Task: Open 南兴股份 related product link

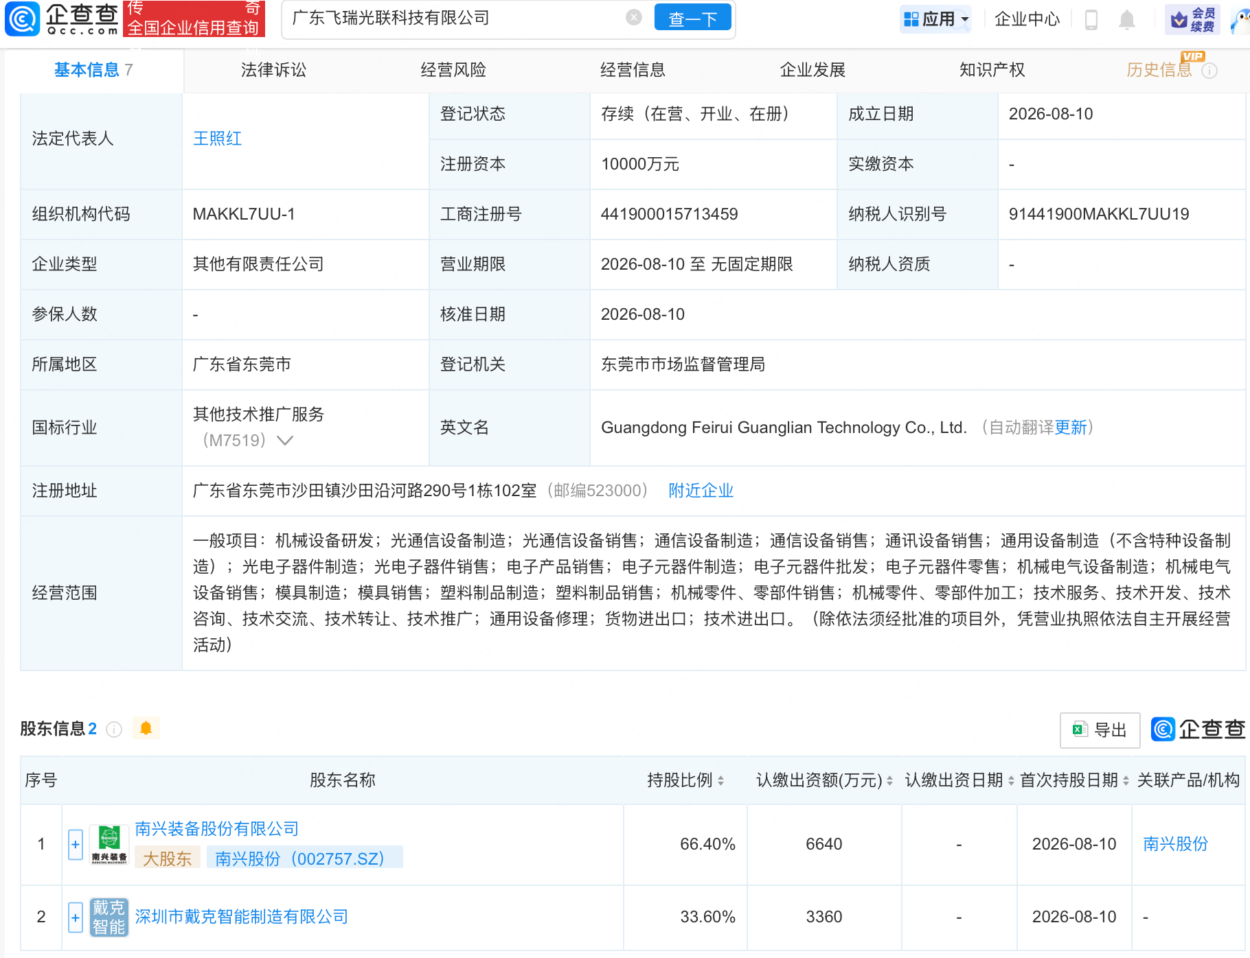Action: [x=1175, y=844]
